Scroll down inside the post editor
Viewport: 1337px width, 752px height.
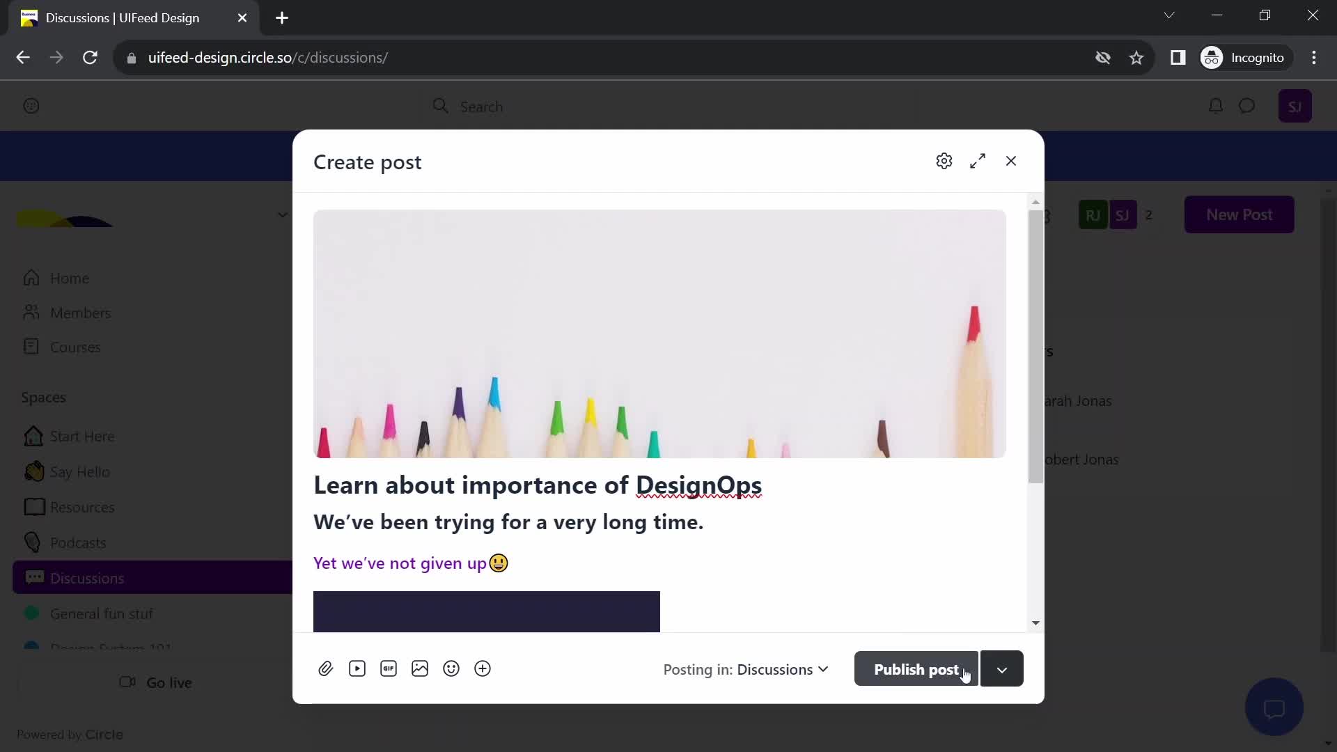(1035, 622)
